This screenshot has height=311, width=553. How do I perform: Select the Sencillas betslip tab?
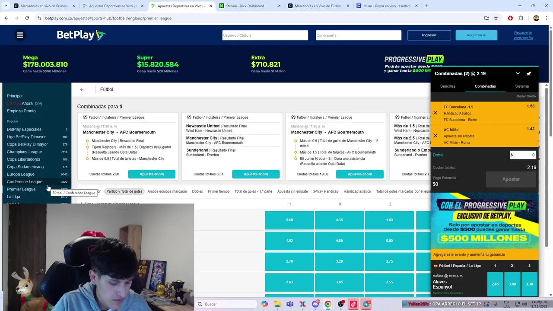(448, 86)
